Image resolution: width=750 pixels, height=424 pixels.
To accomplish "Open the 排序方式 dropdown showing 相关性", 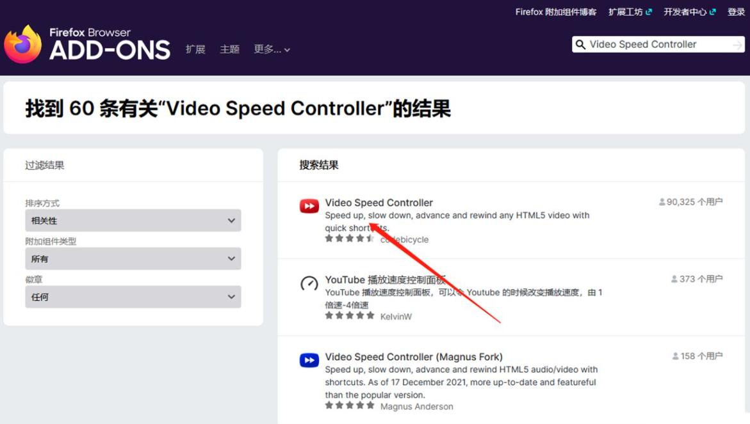I will click(133, 221).
